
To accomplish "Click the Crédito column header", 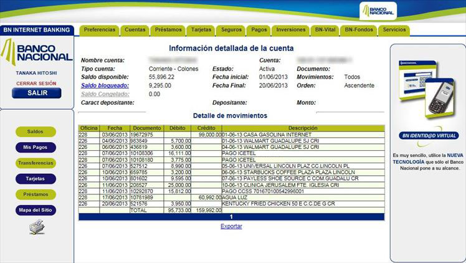I will pos(206,128).
